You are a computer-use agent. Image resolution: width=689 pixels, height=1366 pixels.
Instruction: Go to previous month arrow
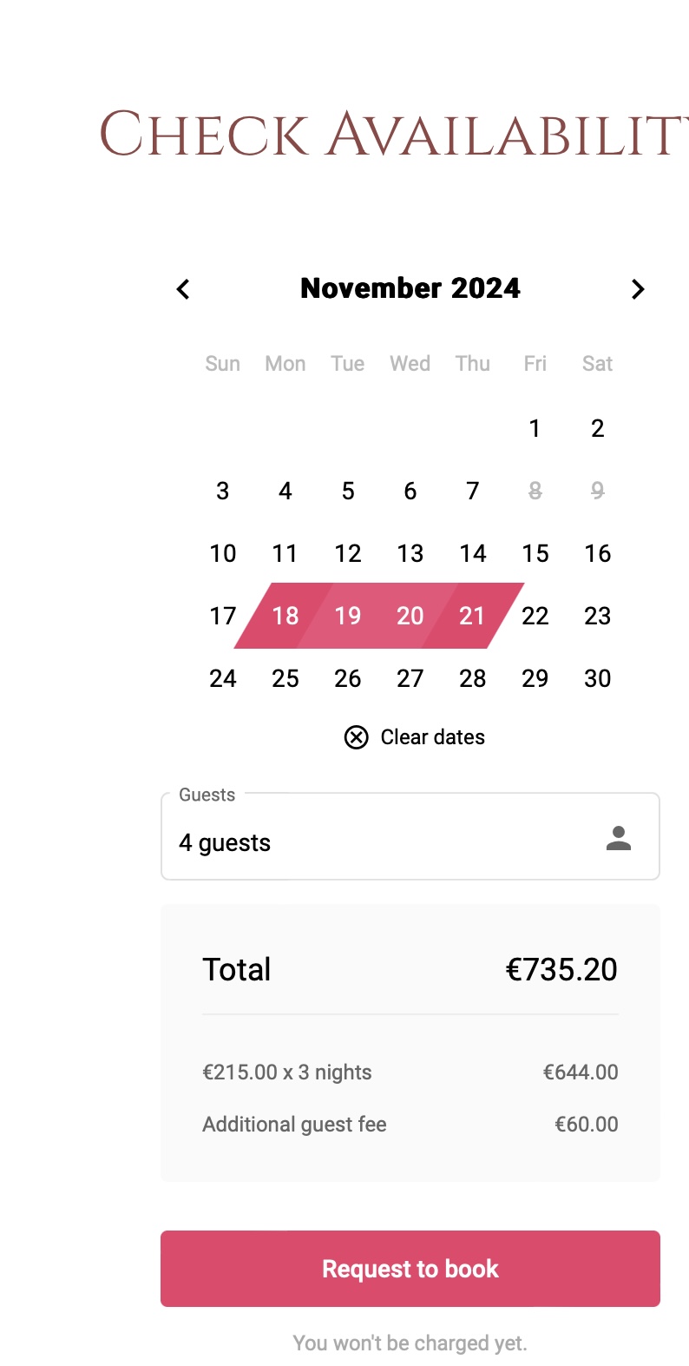(183, 289)
